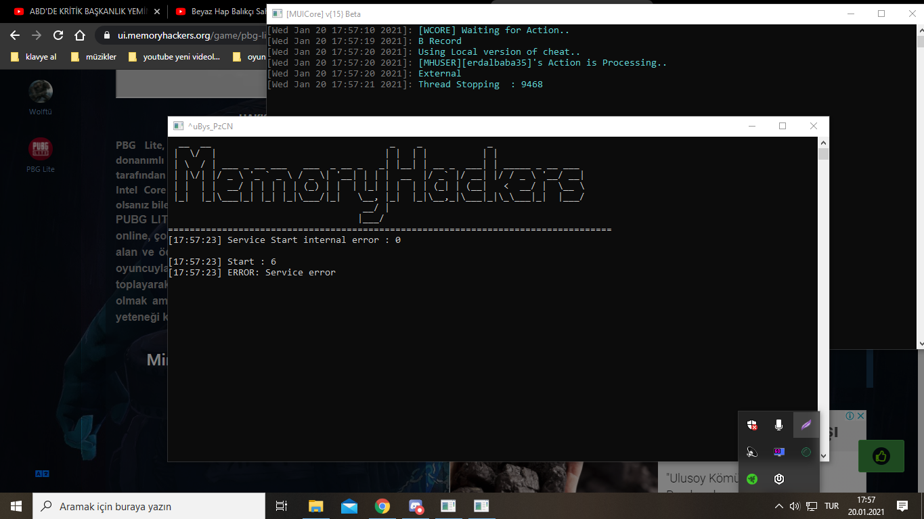924x519 pixels.
Task: Open the Windows Start menu
Action: click(16, 505)
